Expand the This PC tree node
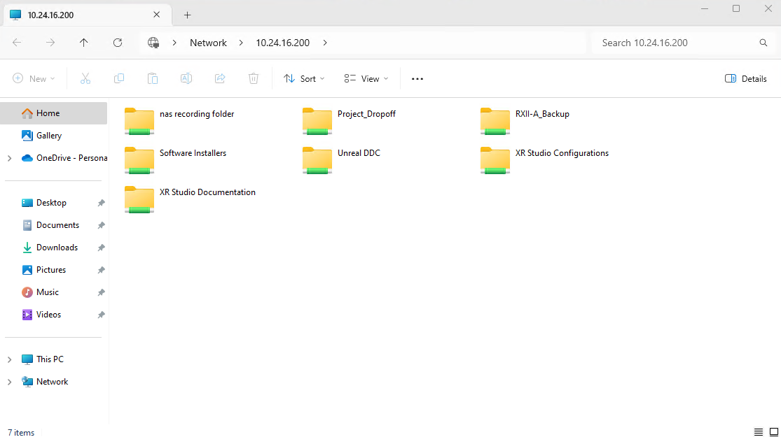This screenshot has height=437, width=781. (9, 359)
